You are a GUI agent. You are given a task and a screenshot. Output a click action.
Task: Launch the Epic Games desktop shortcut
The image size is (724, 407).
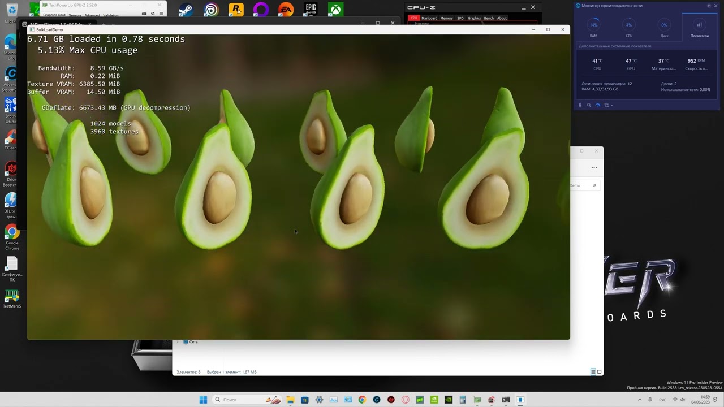[x=311, y=10]
